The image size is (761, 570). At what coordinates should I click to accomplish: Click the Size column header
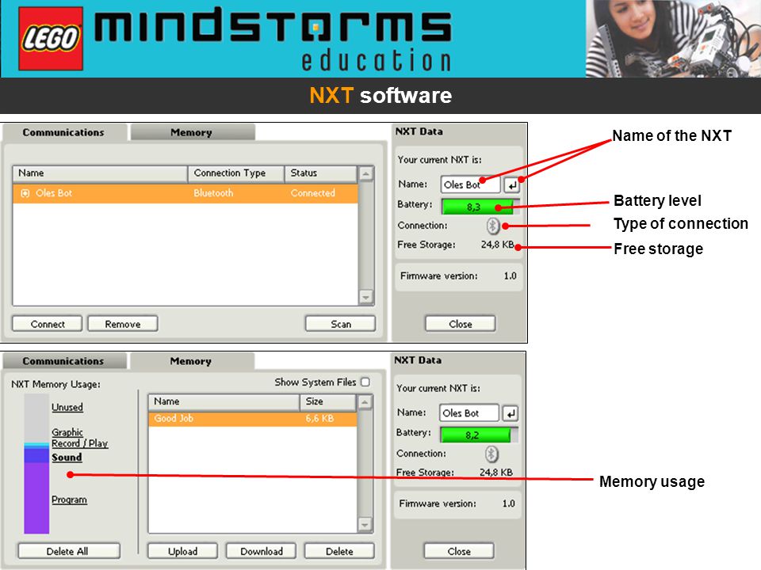click(x=328, y=402)
